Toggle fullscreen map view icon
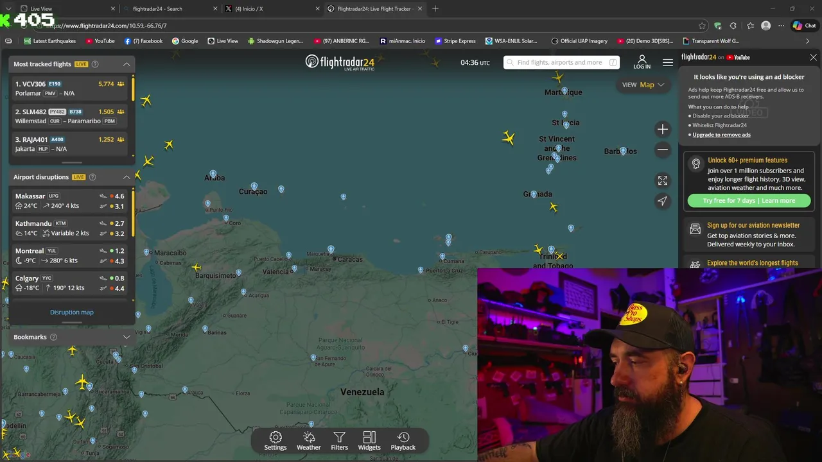The height and width of the screenshot is (462, 822). pyautogui.click(x=663, y=180)
